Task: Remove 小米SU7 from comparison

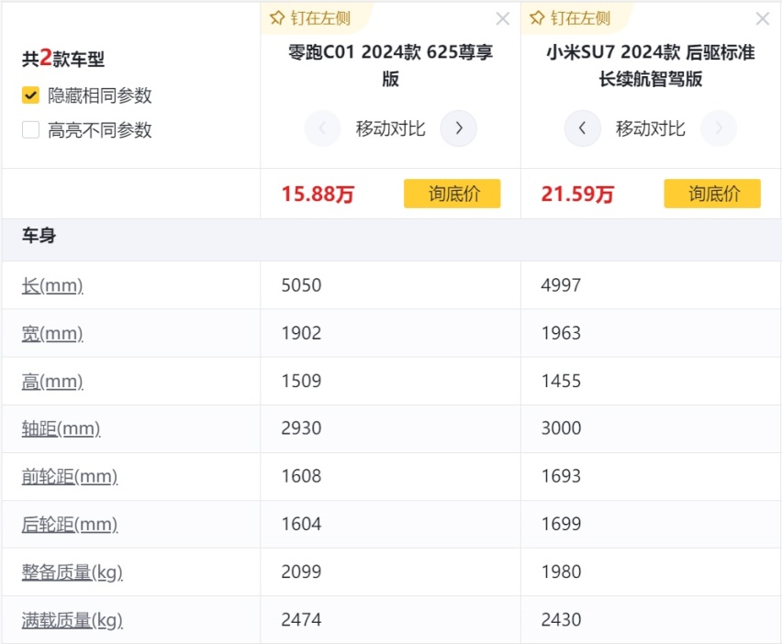Action: pos(763,19)
